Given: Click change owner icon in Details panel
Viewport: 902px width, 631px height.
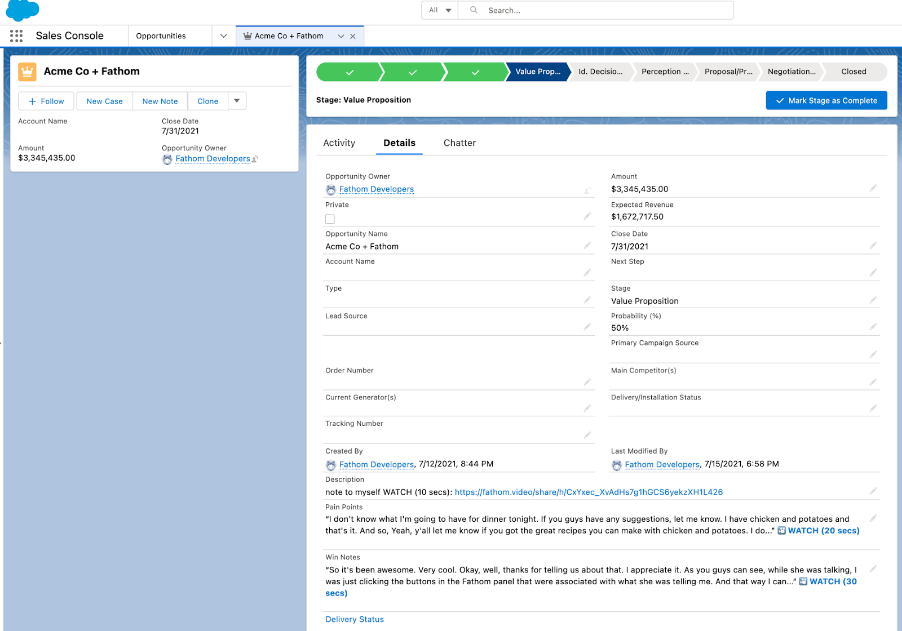Looking at the screenshot, I should coord(587,190).
